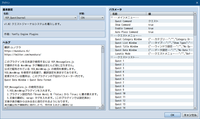
Task: Select the Quest 4 row
Action: click(152, 72)
